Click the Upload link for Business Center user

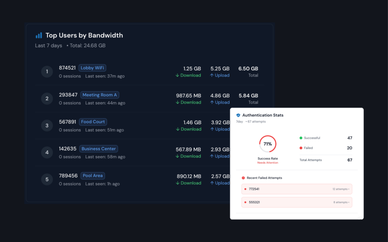point(221,156)
